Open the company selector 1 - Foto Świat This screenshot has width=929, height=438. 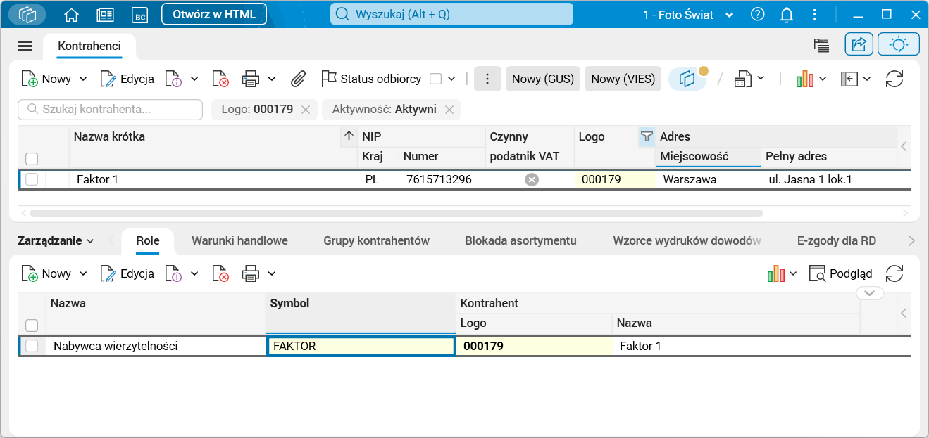(x=688, y=15)
